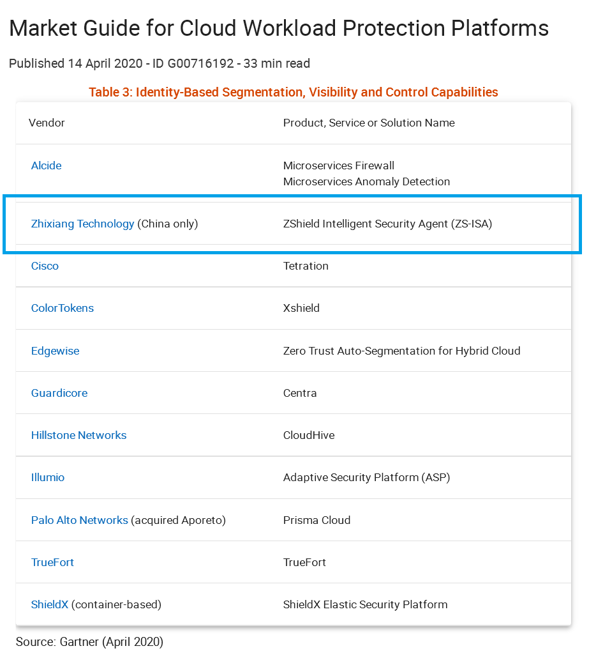Select the Prisma Cloud product cell

coord(317,520)
